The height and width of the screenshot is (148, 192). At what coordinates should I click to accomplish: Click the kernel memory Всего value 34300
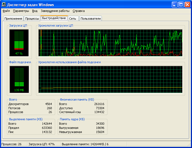click(100, 124)
